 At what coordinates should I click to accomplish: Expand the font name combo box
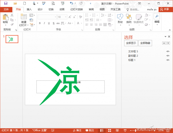coord(55,17)
